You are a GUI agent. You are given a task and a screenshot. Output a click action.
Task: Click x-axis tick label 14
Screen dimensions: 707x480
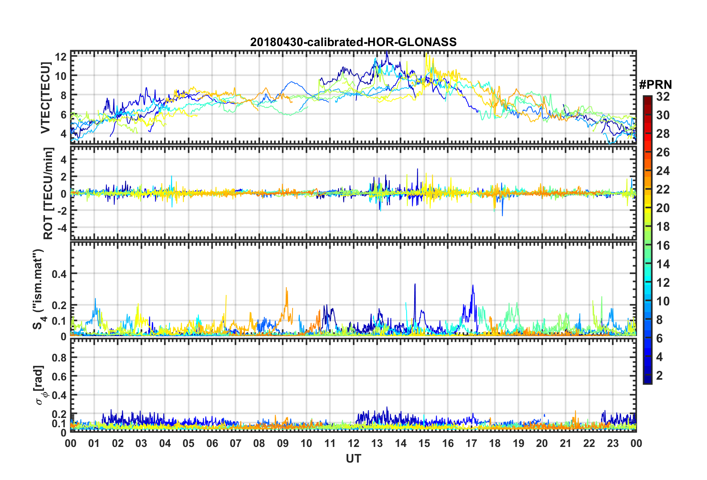(401, 444)
